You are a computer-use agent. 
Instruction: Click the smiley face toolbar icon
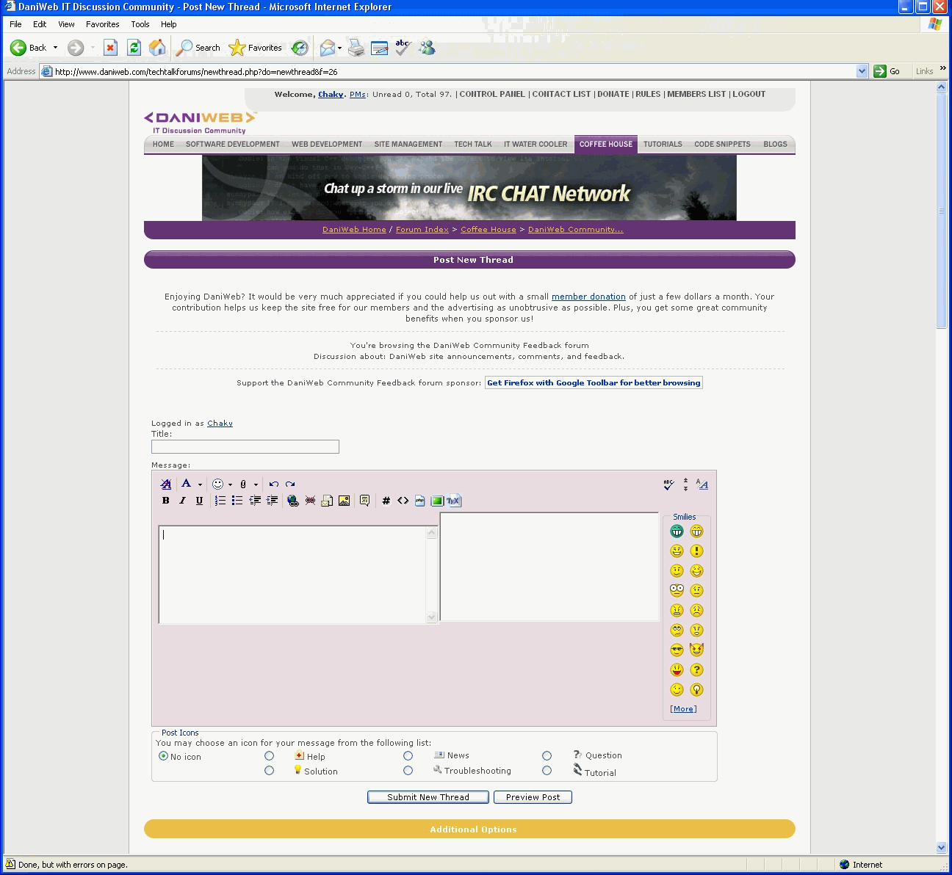tap(217, 484)
